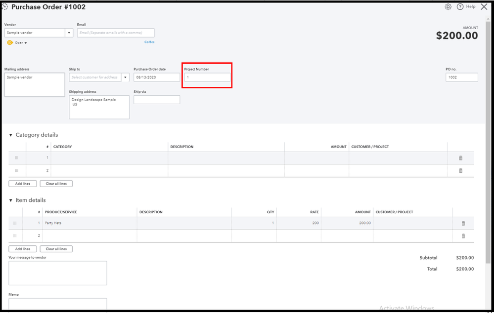Viewport: 494px width, 313px height.
Task: Click Description cell of category line 2
Action: [226, 170]
